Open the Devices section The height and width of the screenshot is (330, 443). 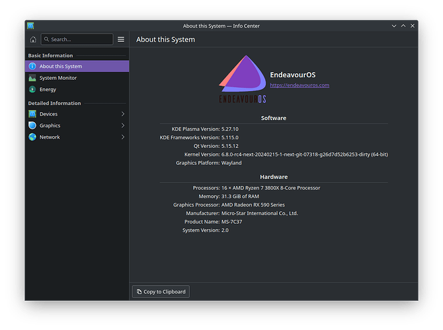click(77, 114)
